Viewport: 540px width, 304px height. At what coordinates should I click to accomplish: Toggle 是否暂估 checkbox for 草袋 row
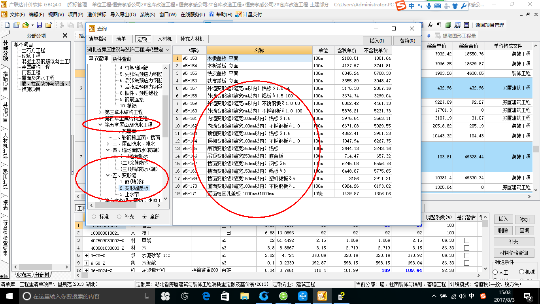click(466, 240)
